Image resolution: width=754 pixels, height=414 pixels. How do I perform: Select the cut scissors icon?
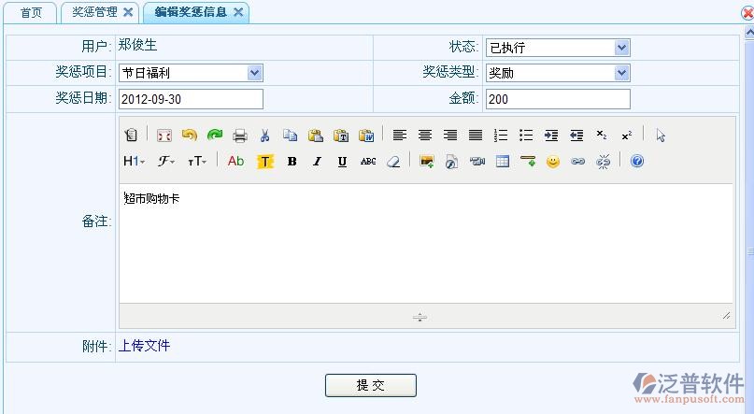click(265, 136)
